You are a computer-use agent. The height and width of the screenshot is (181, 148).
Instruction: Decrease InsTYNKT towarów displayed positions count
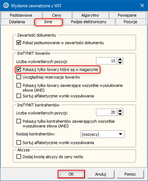coord(120,63)
